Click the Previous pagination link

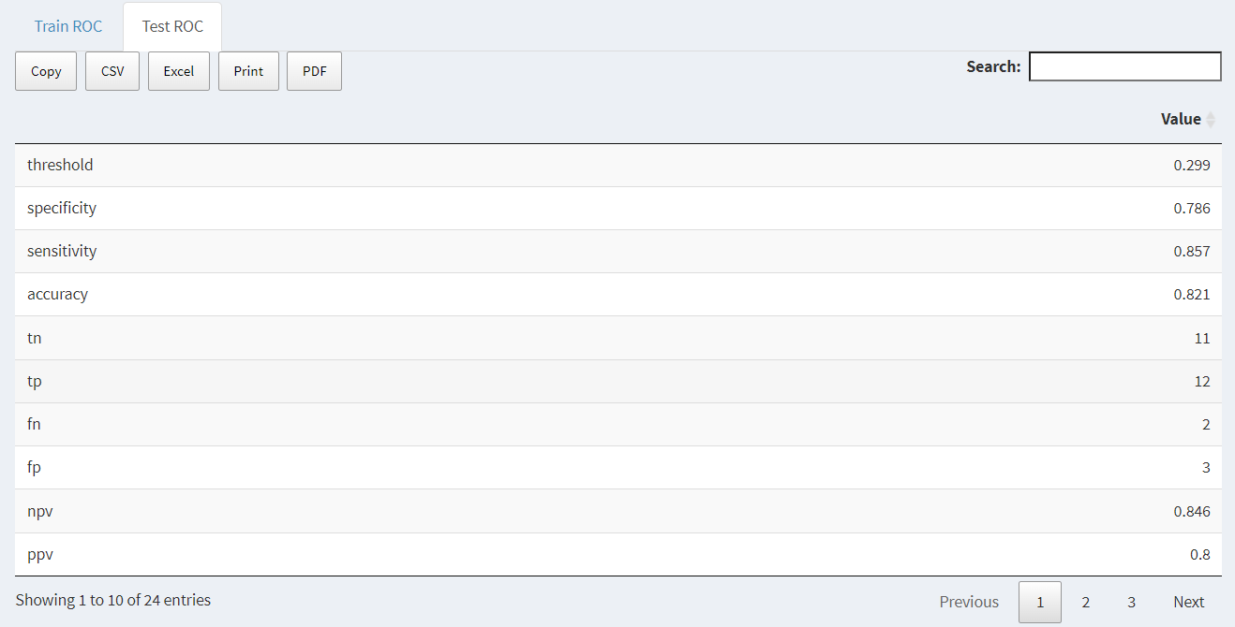(x=969, y=602)
